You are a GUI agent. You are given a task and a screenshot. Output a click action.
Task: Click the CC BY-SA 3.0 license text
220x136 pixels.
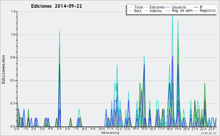pyautogui.click(x=209, y=133)
